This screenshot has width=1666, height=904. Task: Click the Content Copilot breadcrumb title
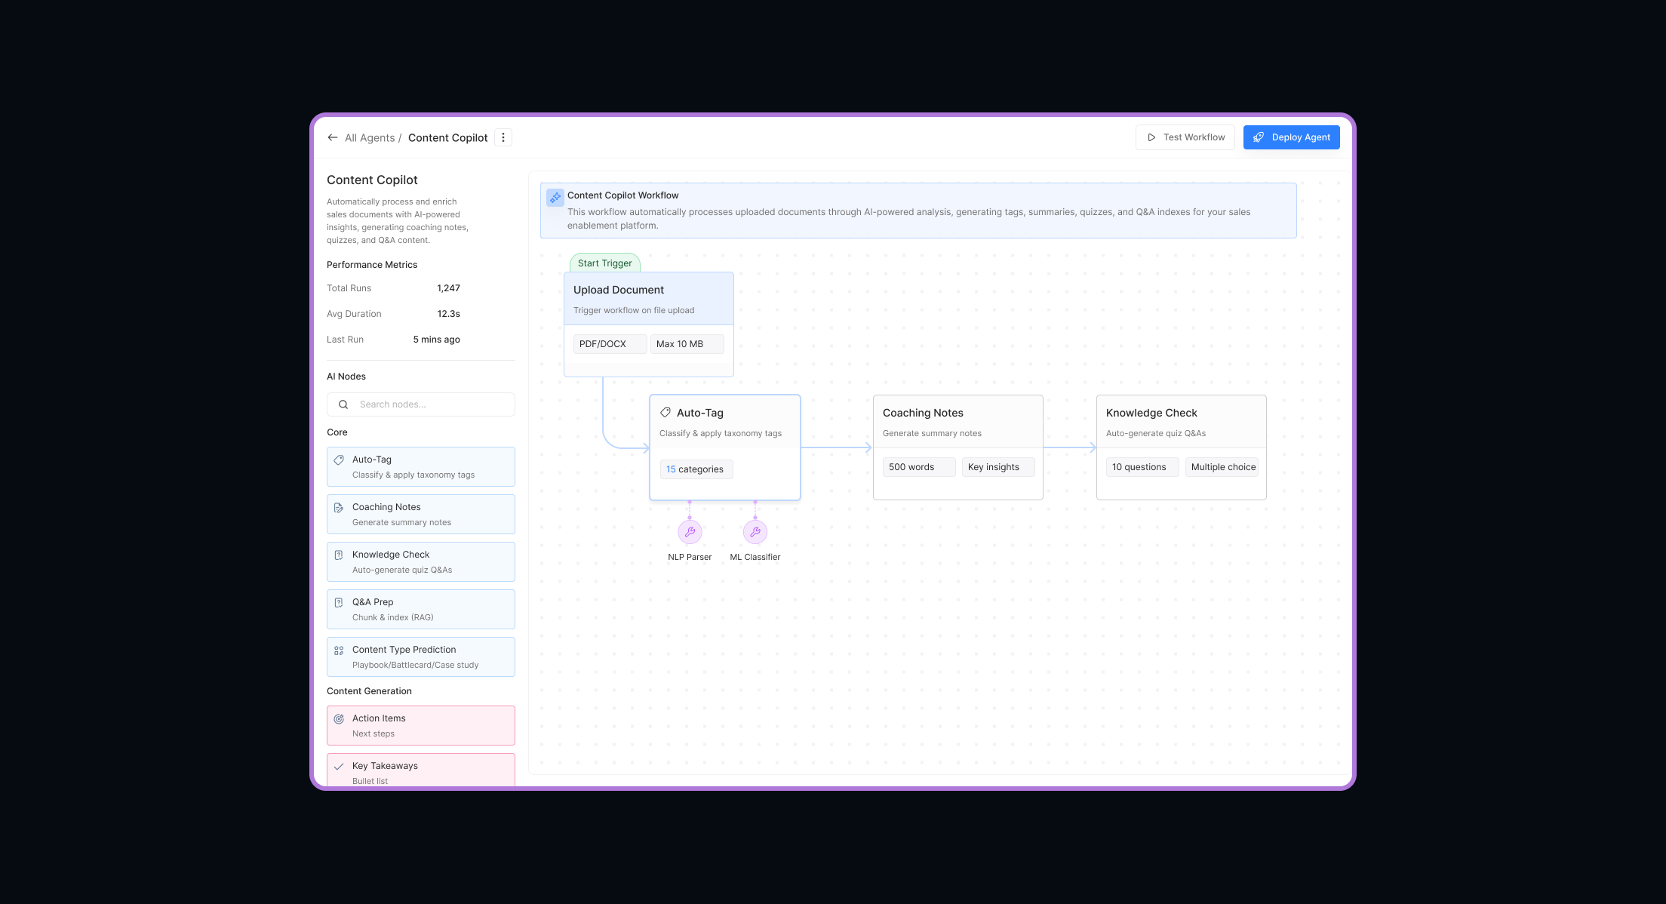coord(448,138)
